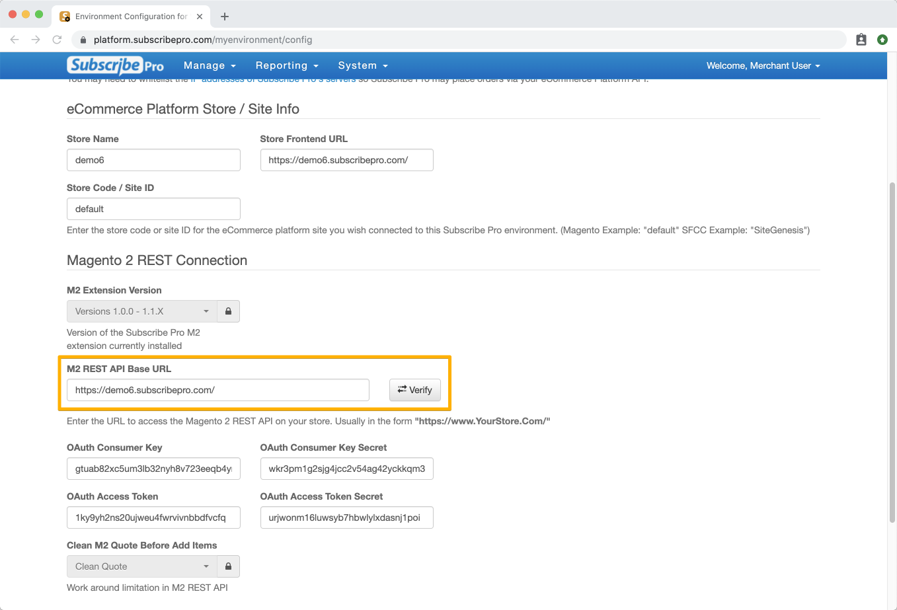Click the M2 REST API Base URL label
The height and width of the screenshot is (610, 897).
[x=119, y=369]
